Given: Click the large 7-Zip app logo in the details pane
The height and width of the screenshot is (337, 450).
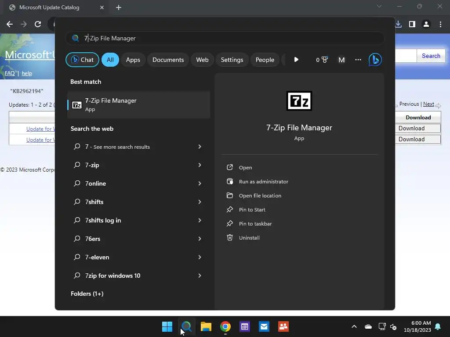Looking at the screenshot, I should (x=299, y=101).
